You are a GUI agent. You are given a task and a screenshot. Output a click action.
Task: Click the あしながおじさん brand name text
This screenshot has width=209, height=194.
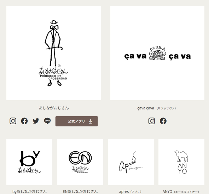click(x=54, y=108)
